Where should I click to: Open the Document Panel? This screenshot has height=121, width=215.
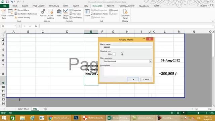pos(125,14)
